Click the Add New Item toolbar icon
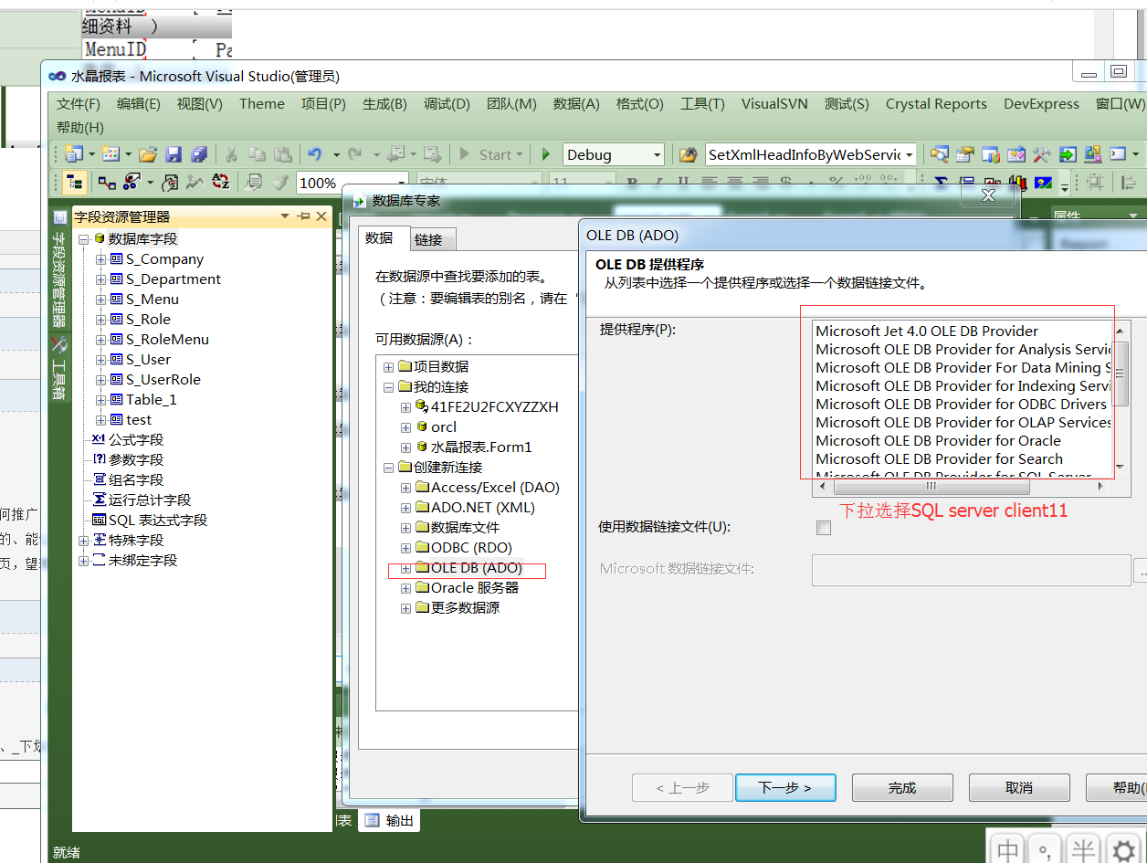 (x=110, y=154)
